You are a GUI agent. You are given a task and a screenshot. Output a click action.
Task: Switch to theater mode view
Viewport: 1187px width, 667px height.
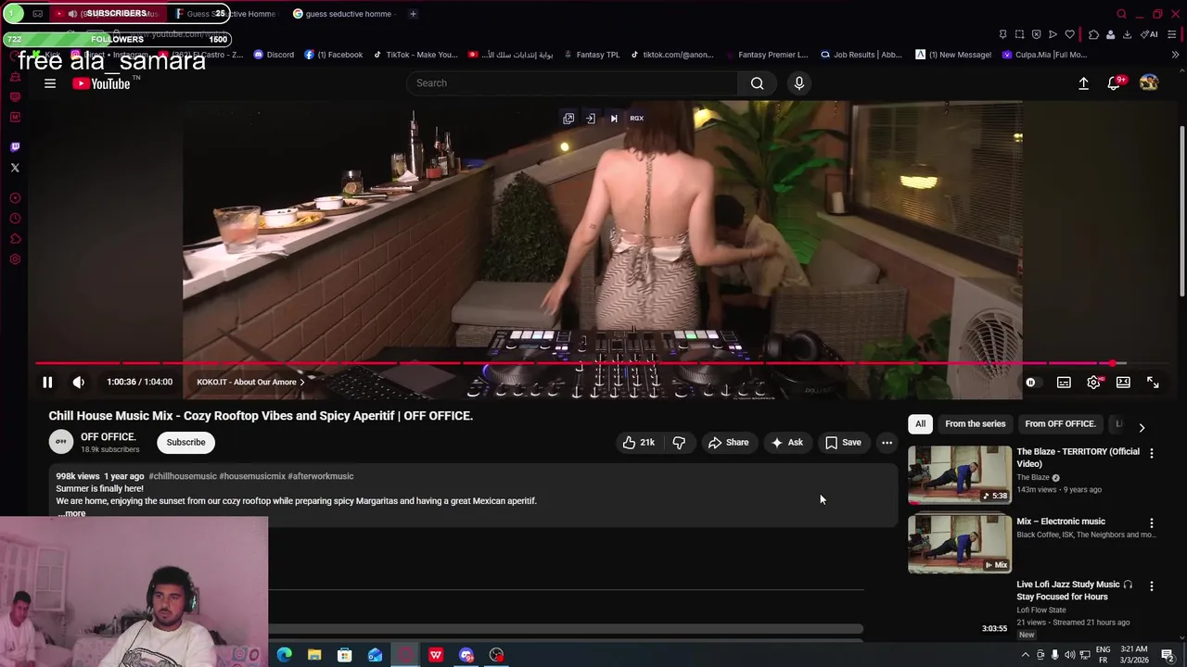click(x=1123, y=382)
